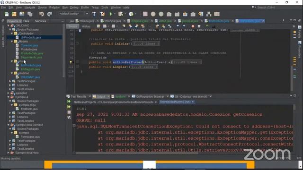
Task: Close the Projects panel tab
Action: click(20, 21)
